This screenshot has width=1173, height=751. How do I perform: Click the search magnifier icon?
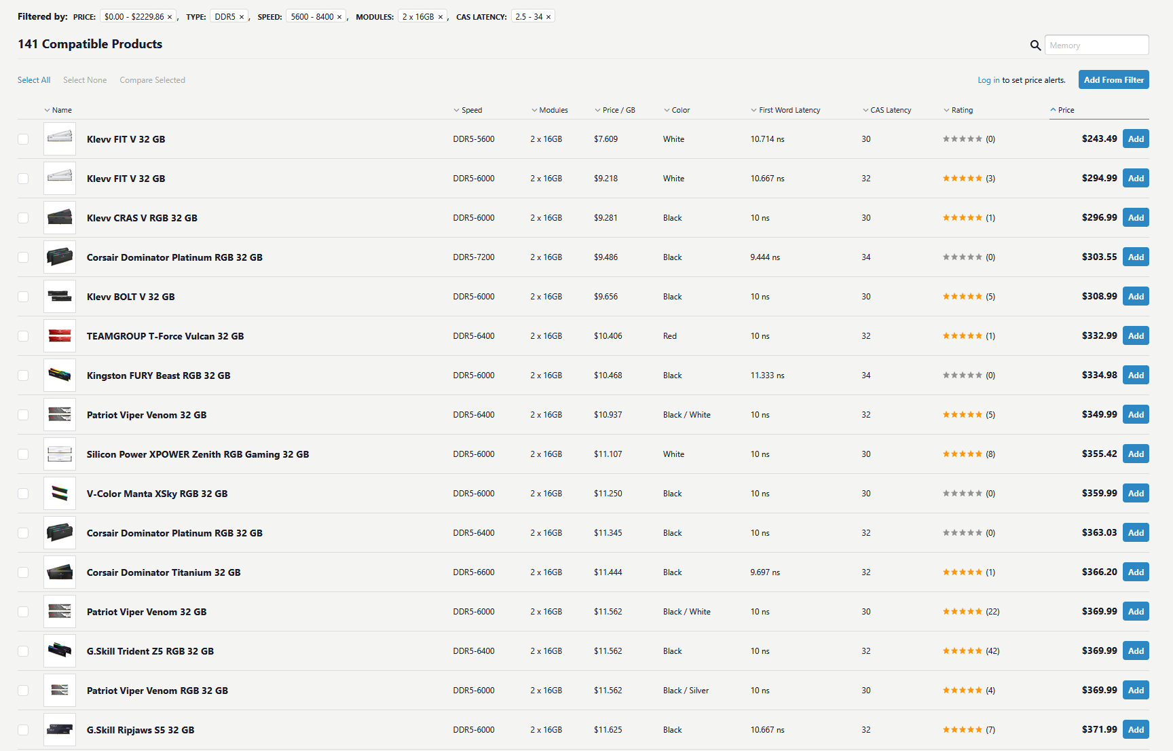point(1035,45)
